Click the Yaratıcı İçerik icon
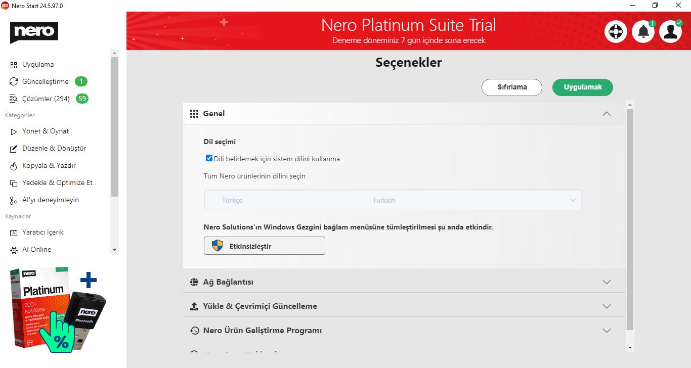The height and width of the screenshot is (368, 691). (x=14, y=233)
